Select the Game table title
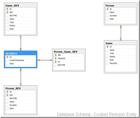Screen dimensions: 140x118 (x=109, y=43)
